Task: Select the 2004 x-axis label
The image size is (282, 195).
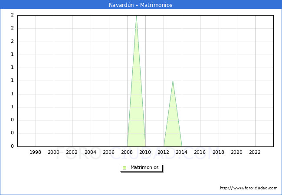Action: [91, 152]
